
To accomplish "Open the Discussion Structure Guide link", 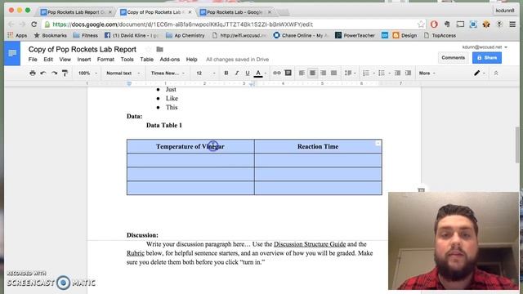I will pyautogui.click(x=310, y=244).
